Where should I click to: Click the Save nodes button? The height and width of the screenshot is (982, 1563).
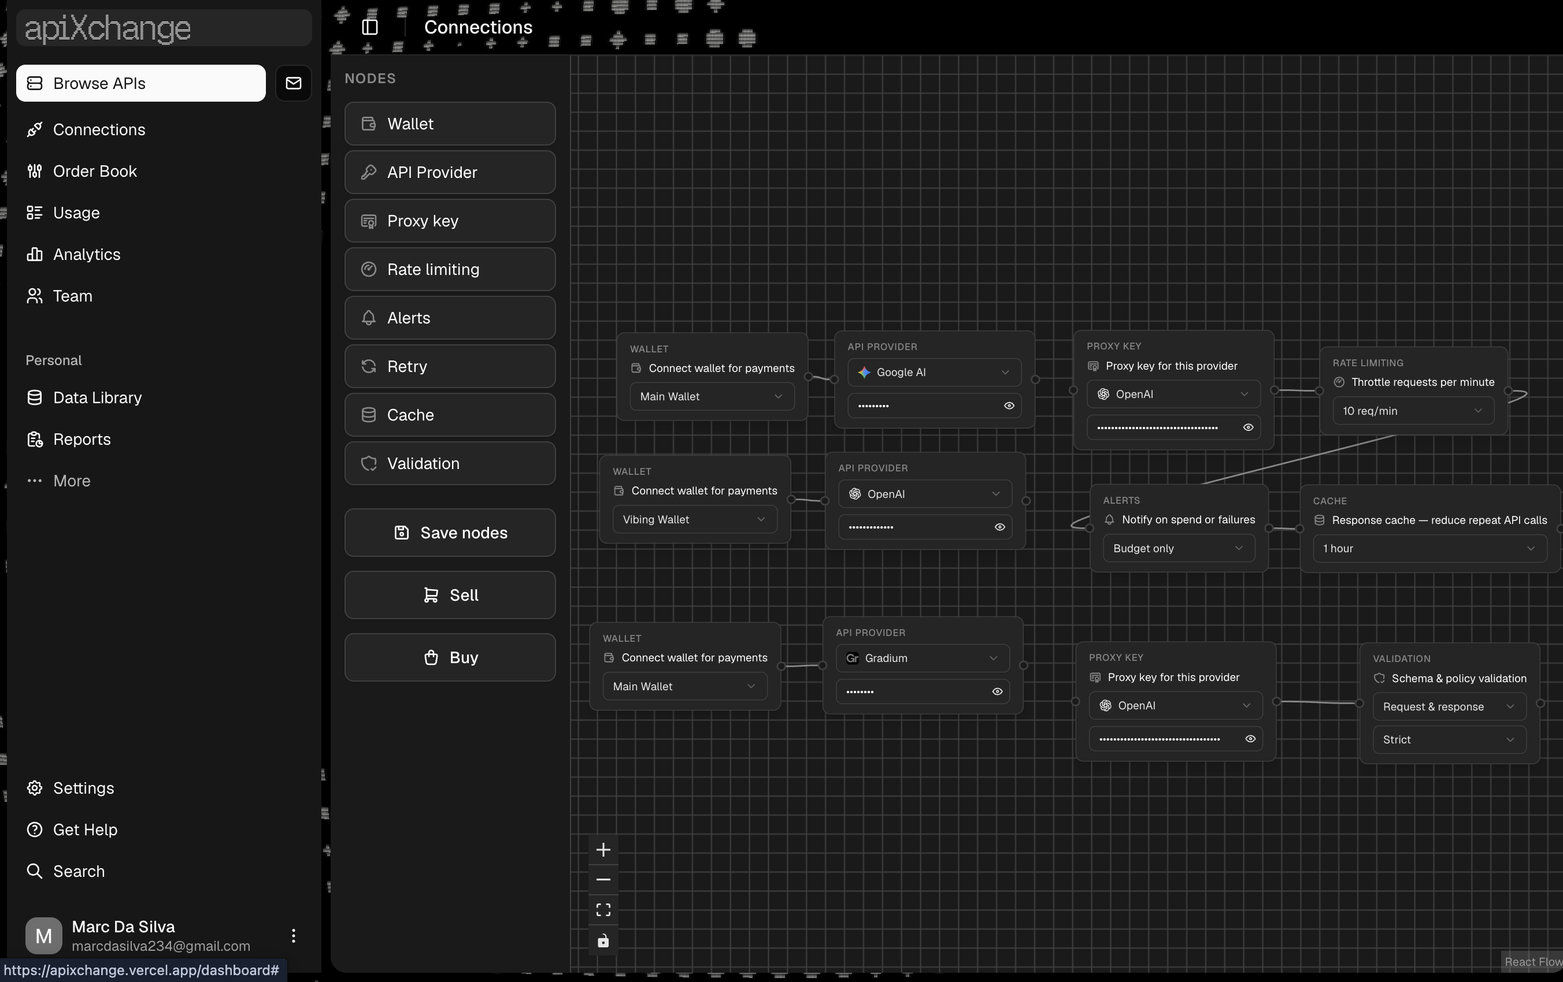450,533
